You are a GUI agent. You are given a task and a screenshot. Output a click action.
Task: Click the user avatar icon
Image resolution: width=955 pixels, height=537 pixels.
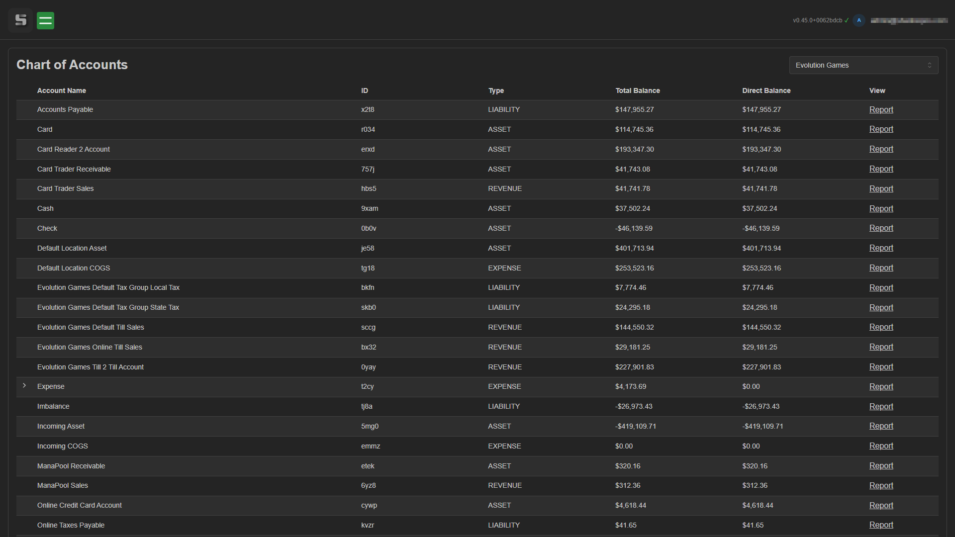[859, 20]
